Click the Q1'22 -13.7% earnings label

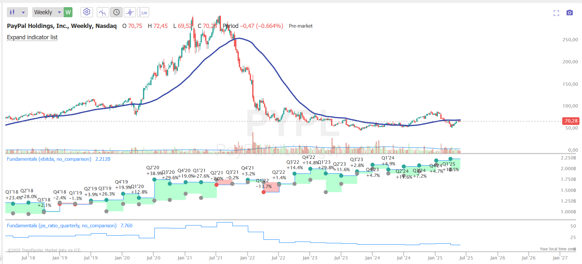click(x=264, y=183)
